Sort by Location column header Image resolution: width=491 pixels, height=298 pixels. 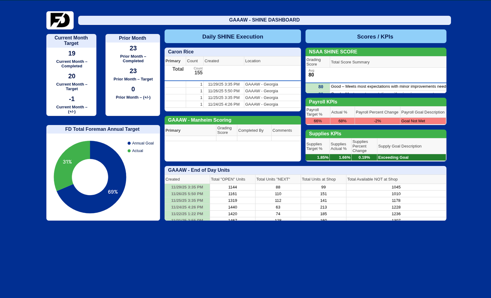pos(253,61)
